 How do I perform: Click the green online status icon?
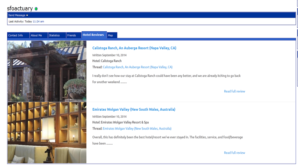[36, 9]
